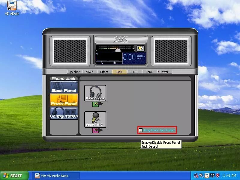This screenshot has width=240, height=180.
Task: Select Back Panel in Phone Jack
Action: coord(64,87)
